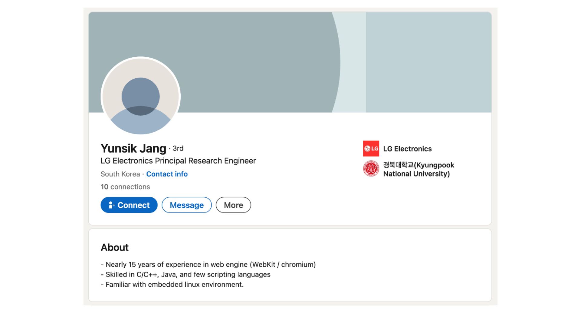Viewport: 581px width, 326px height.
Task: Open the Message button
Action: (187, 205)
